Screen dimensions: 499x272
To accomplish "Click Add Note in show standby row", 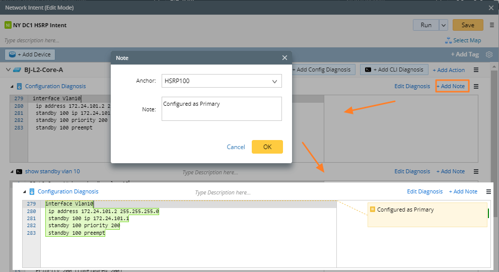I will pyautogui.click(x=451, y=171).
